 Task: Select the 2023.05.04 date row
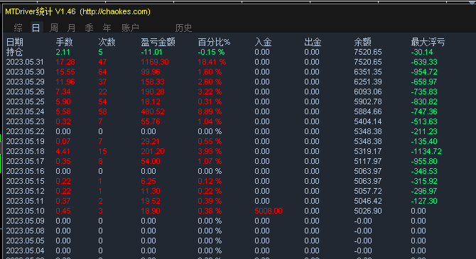pyautogui.click(x=25, y=250)
